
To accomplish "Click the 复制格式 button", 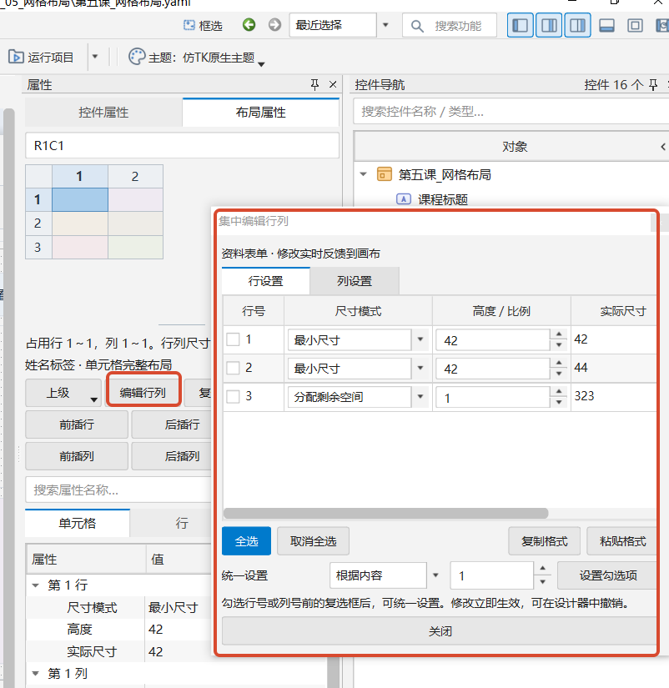I will coord(545,541).
